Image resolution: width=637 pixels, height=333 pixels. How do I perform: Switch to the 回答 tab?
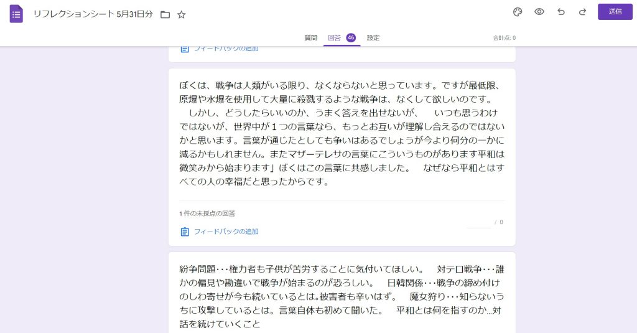(334, 38)
